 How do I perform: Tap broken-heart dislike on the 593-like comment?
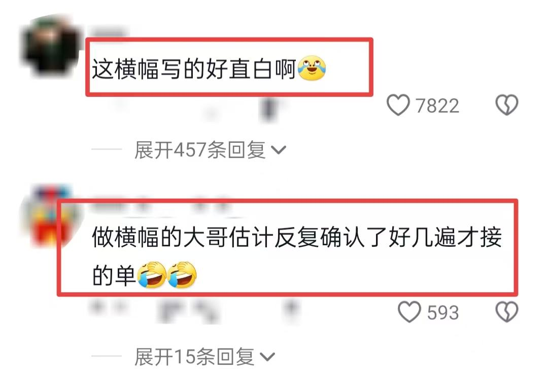pyautogui.click(x=507, y=312)
